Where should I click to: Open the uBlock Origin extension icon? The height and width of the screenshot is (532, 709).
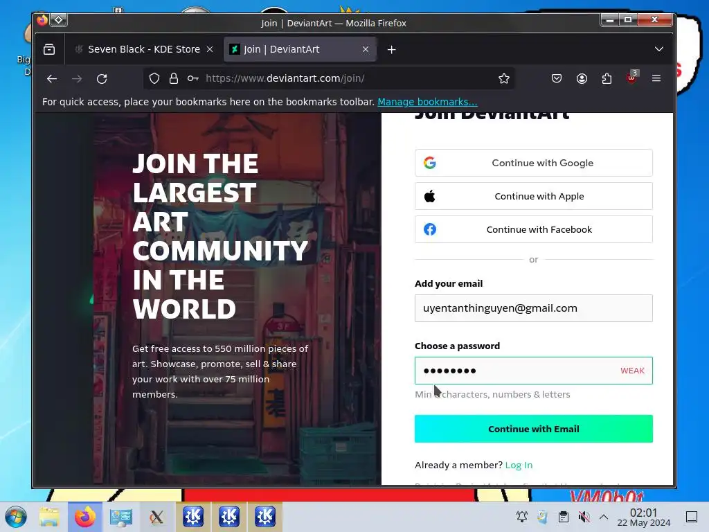(x=631, y=78)
